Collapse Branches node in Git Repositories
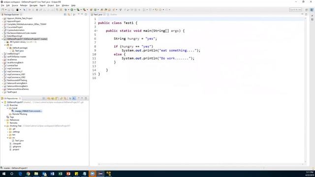Image resolution: width=315 pixels, height=177 pixels. [x=5, y=105]
